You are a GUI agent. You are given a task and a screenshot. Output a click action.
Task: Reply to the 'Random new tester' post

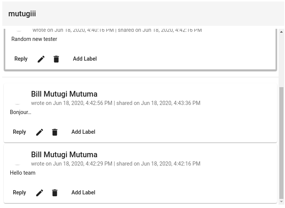pos(21,59)
